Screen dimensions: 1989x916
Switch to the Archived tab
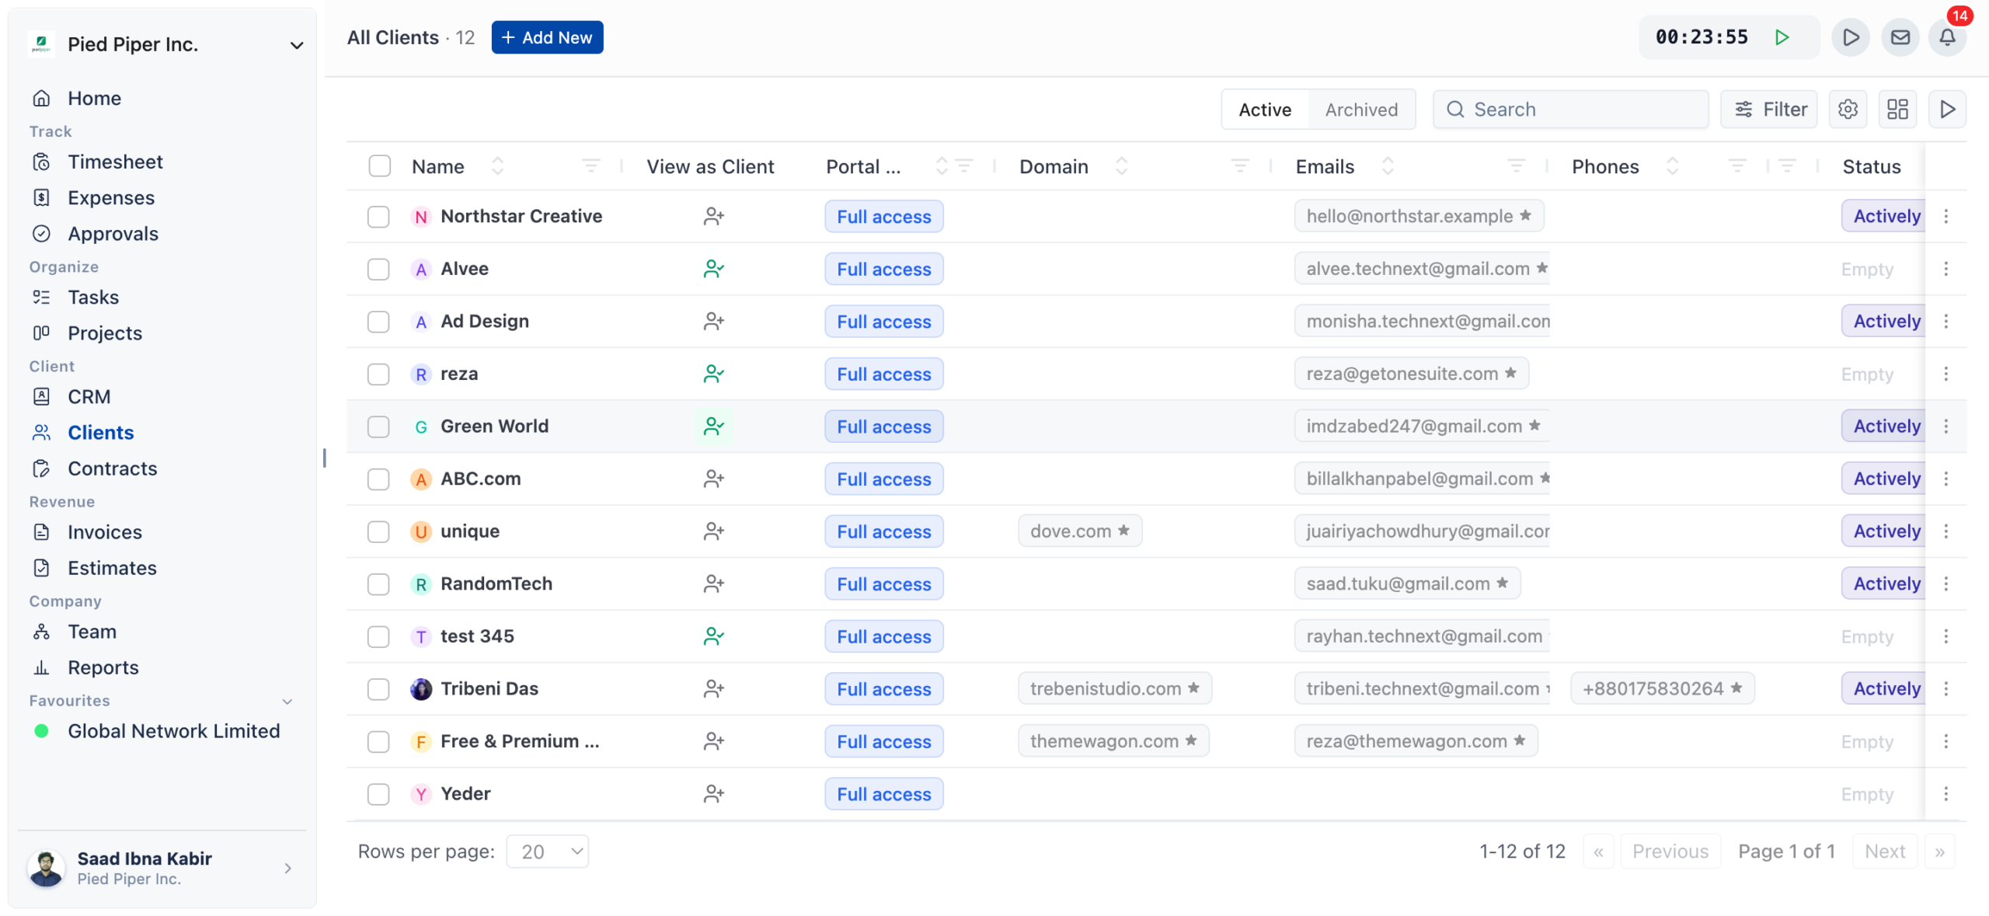[x=1360, y=110]
